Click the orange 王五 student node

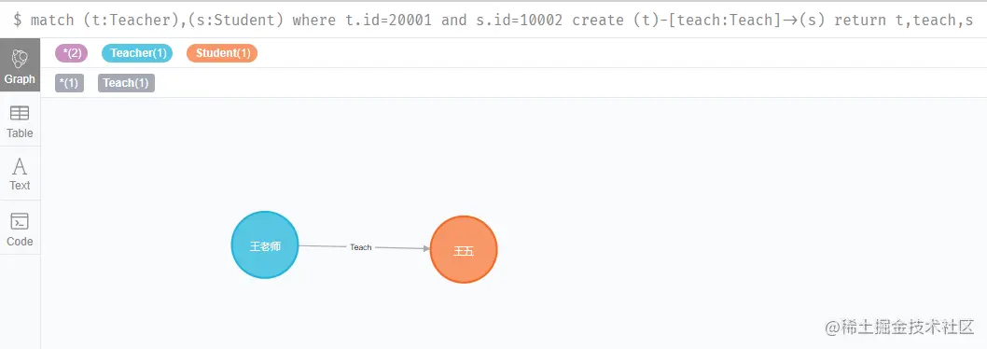tap(464, 250)
